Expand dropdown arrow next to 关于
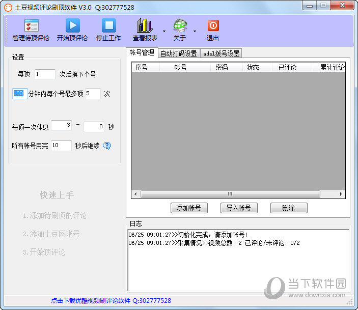The image size is (358, 310). [x=195, y=31]
